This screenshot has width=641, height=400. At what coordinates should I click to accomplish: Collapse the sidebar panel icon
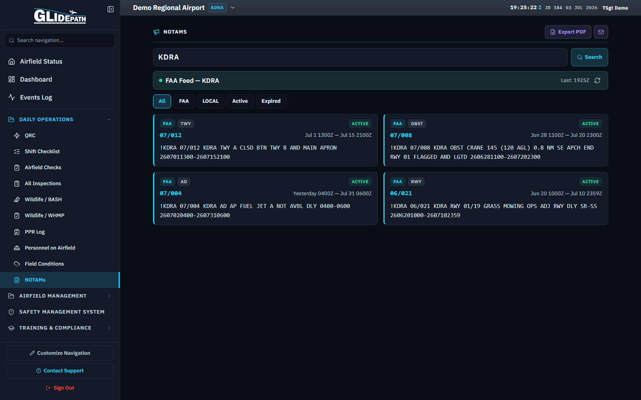click(x=111, y=9)
